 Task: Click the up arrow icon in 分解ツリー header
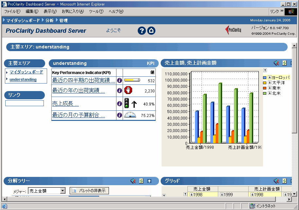tap(149, 181)
